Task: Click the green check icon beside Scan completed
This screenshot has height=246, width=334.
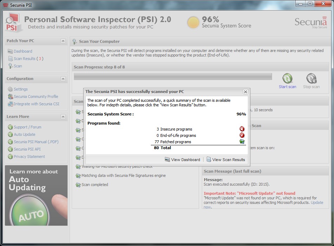Action: pyautogui.click(x=78, y=185)
